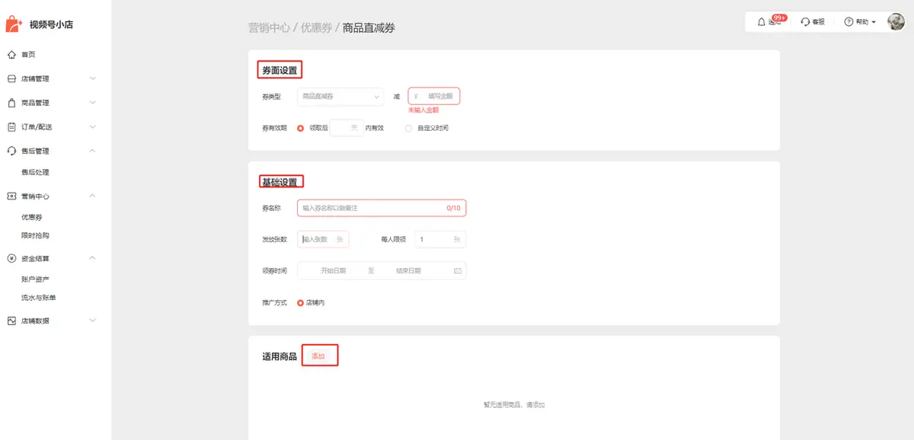Collapse the 资金结算 sidebar section

93,258
